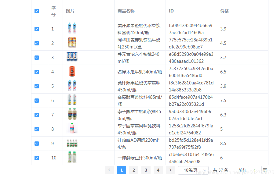Click the ID column header

[171, 11]
